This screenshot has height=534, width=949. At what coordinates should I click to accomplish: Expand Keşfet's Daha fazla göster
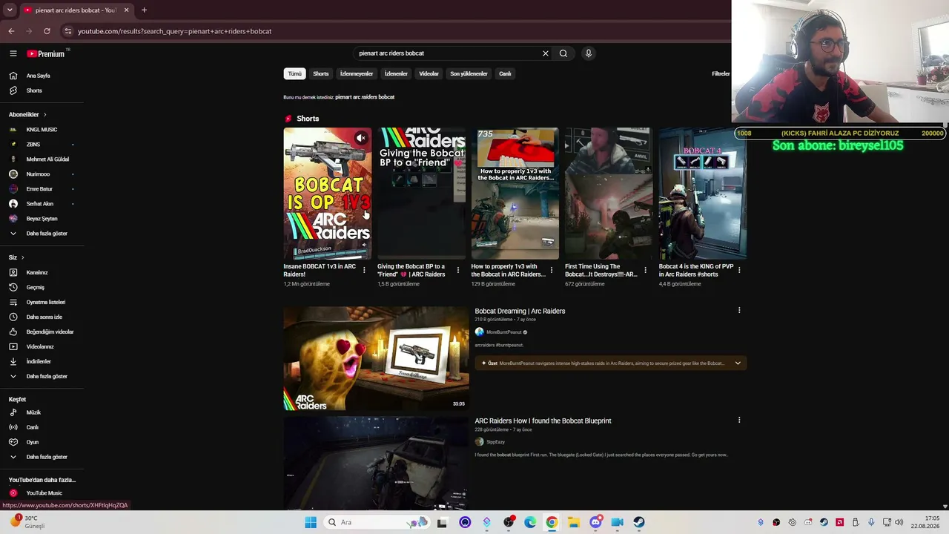[x=46, y=457]
